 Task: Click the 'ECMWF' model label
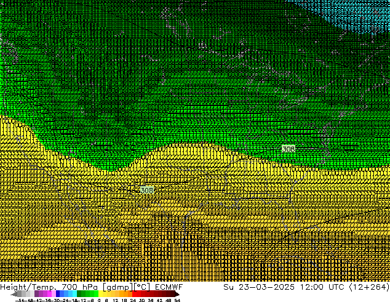[x=169, y=287]
